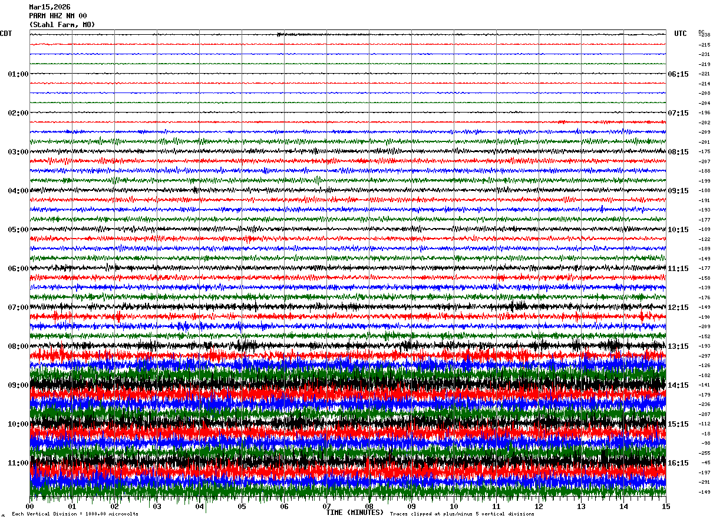
Task: Click the DC offset value -221
Action: (x=704, y=74)
